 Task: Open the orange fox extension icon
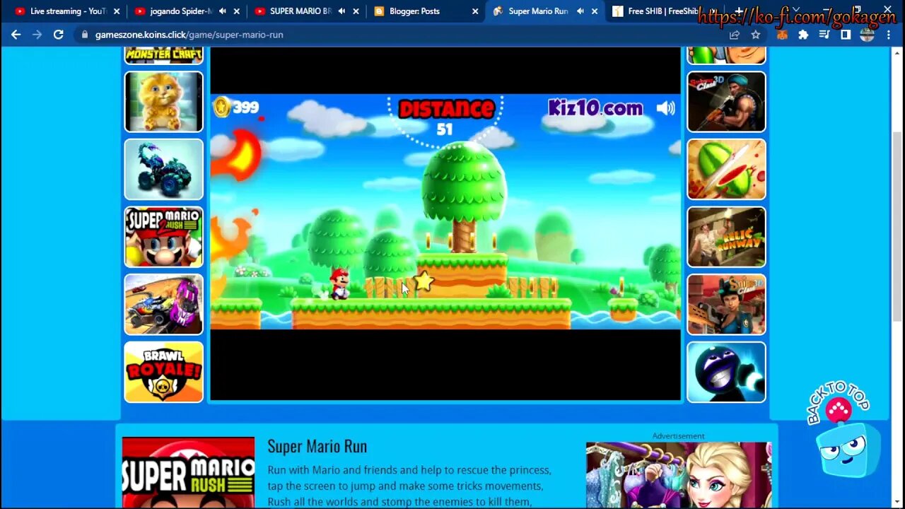(x=782, y=35)
